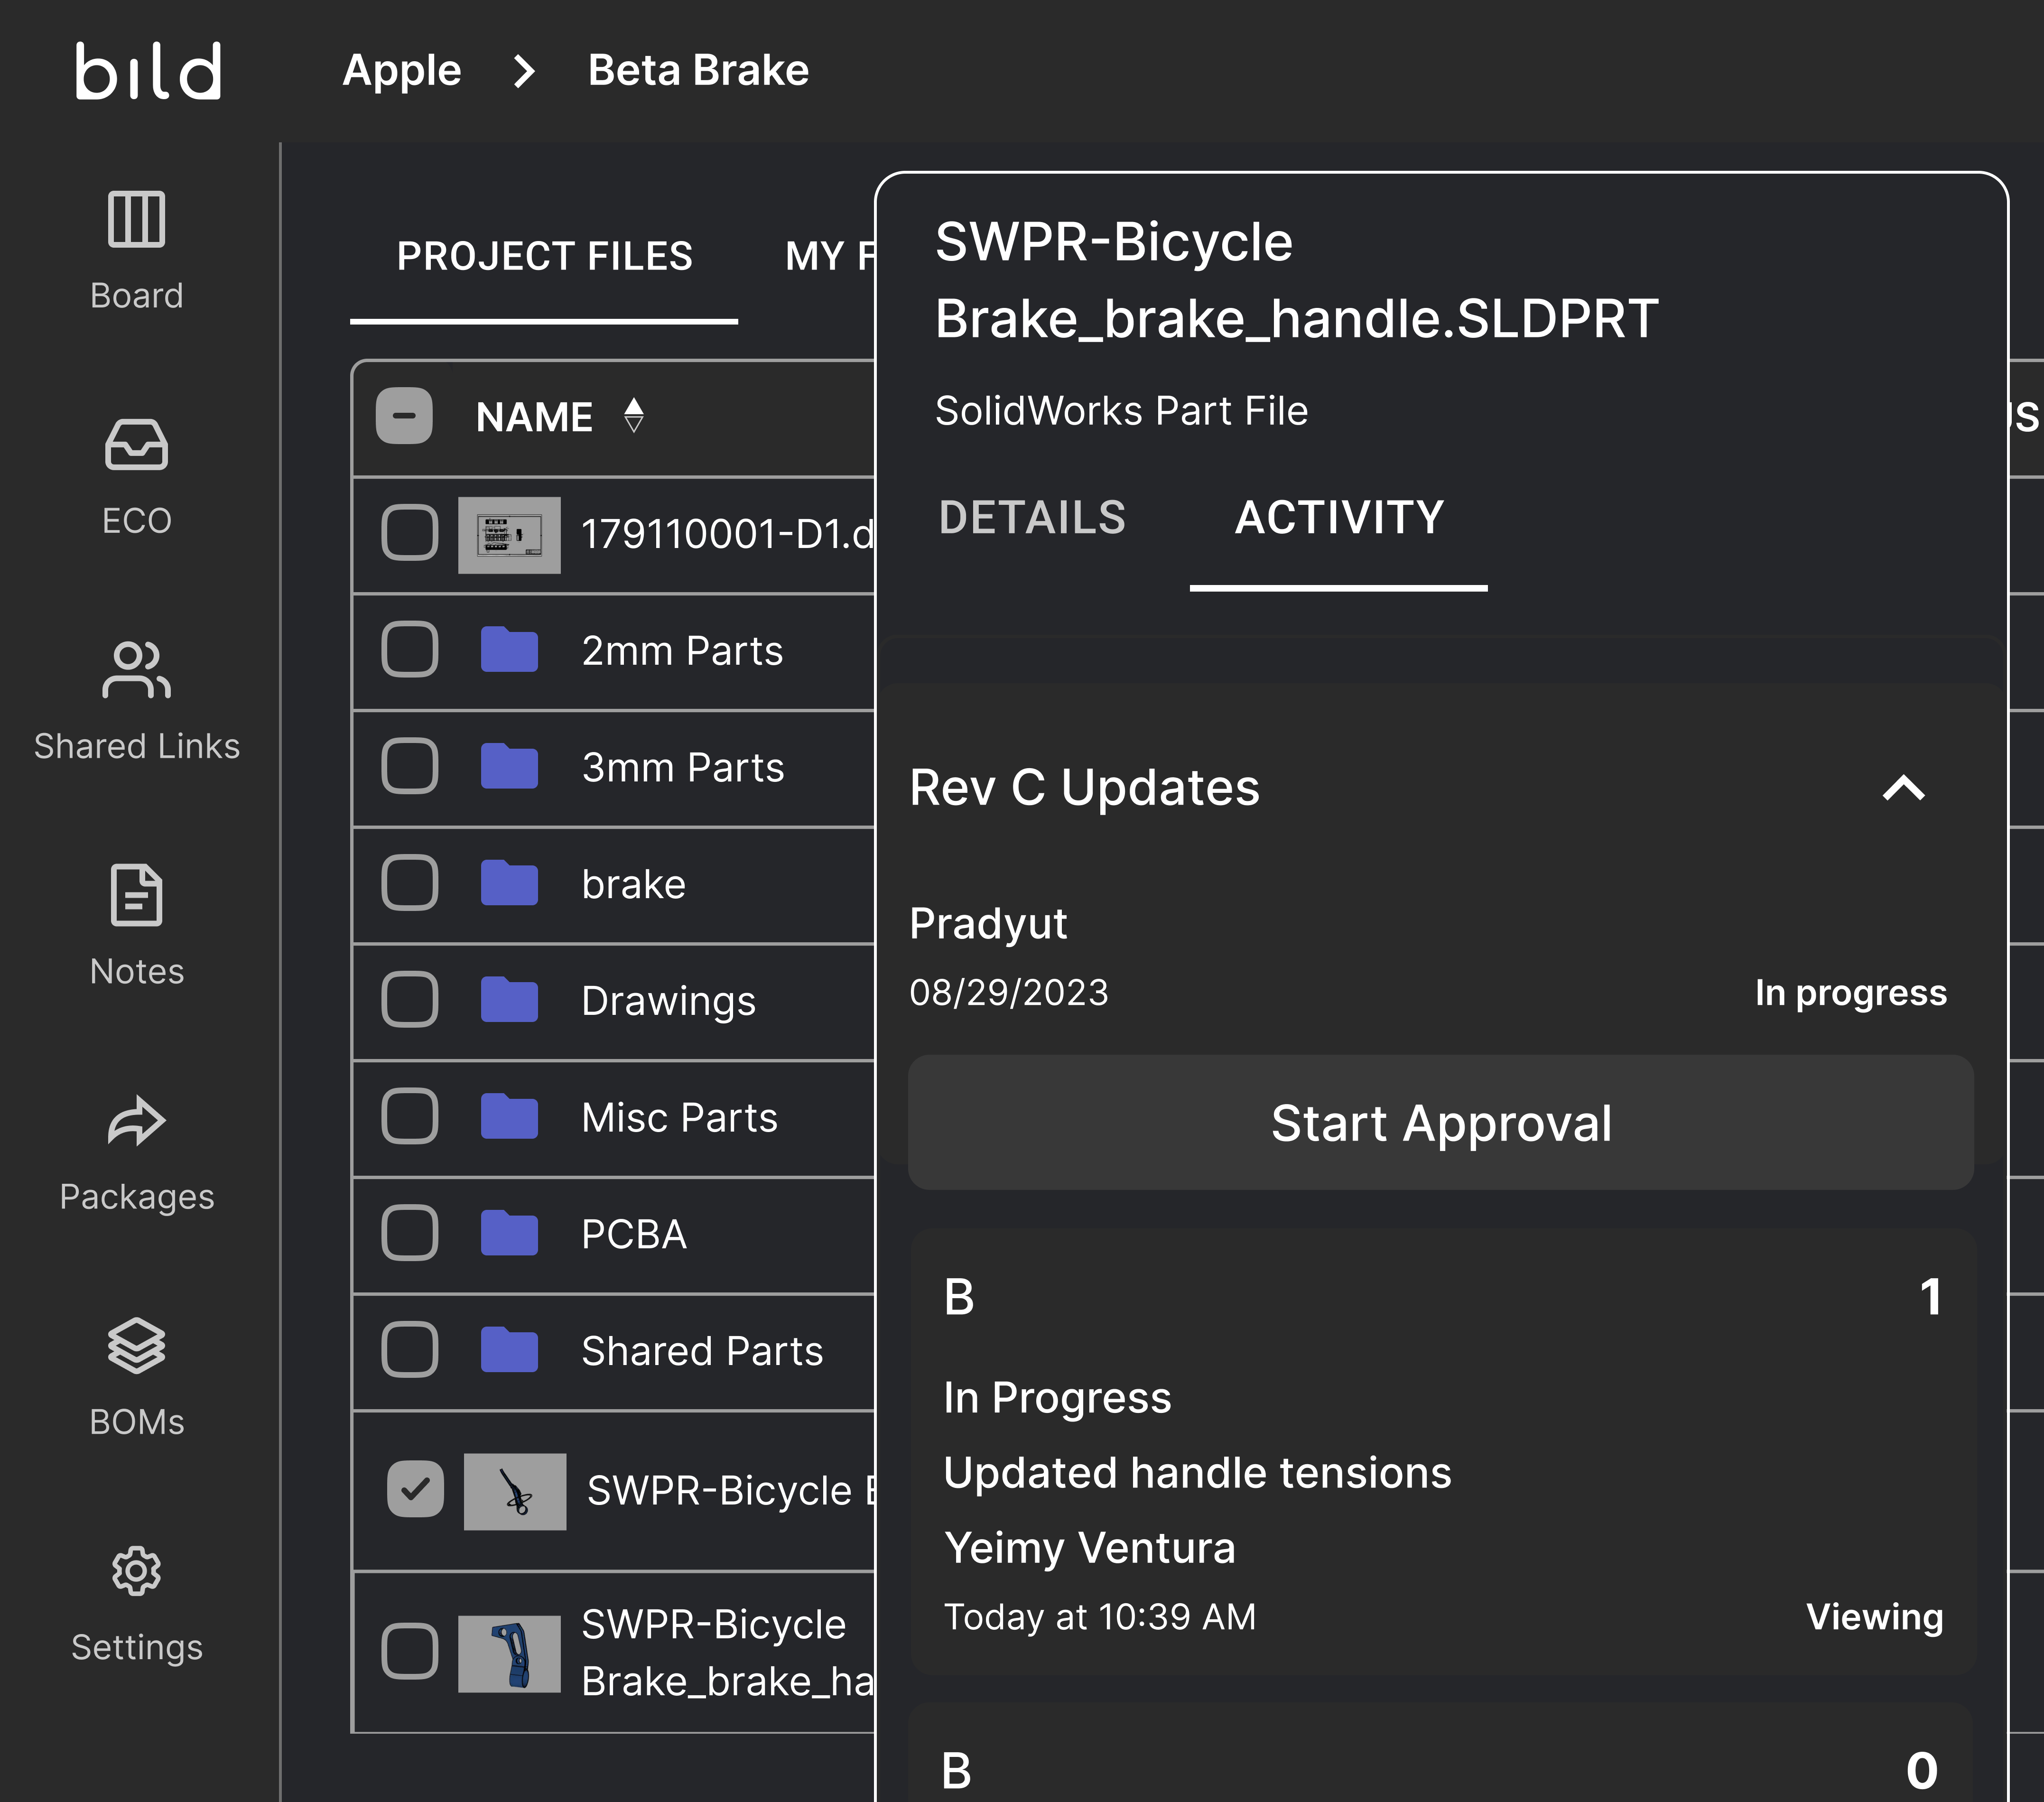This screenshot has width=2044, height=1802.
Task: Uncheck the selected SWPR-Bicycle scissors file
Action: point(414,1490)
